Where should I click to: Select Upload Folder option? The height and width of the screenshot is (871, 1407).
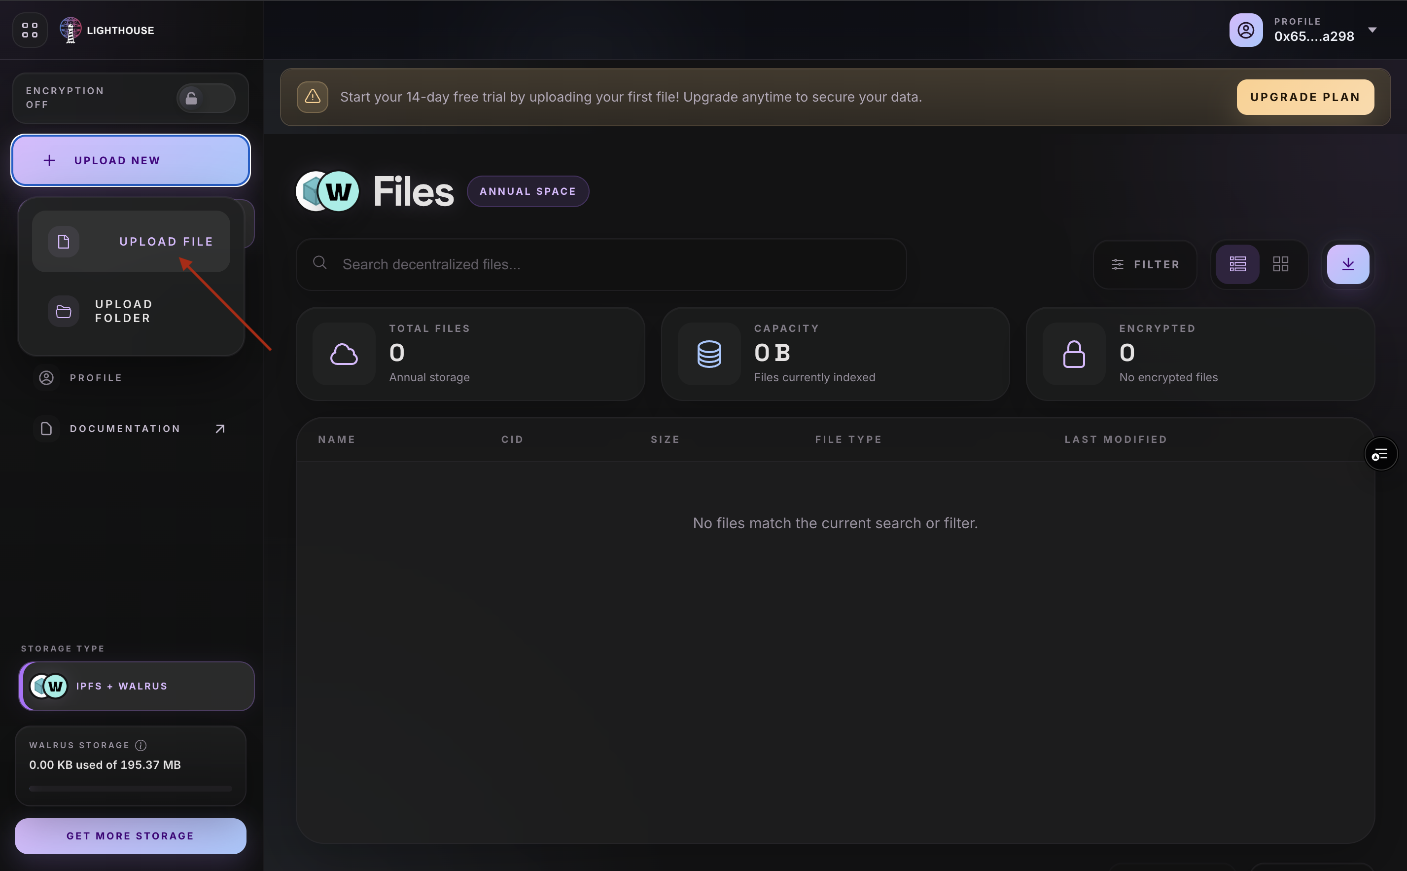coord(131,311)
